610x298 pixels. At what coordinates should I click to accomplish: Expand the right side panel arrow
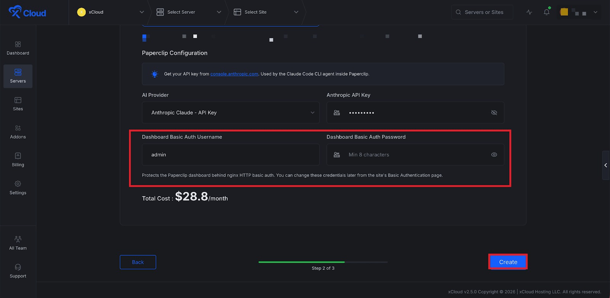[605, 165]
